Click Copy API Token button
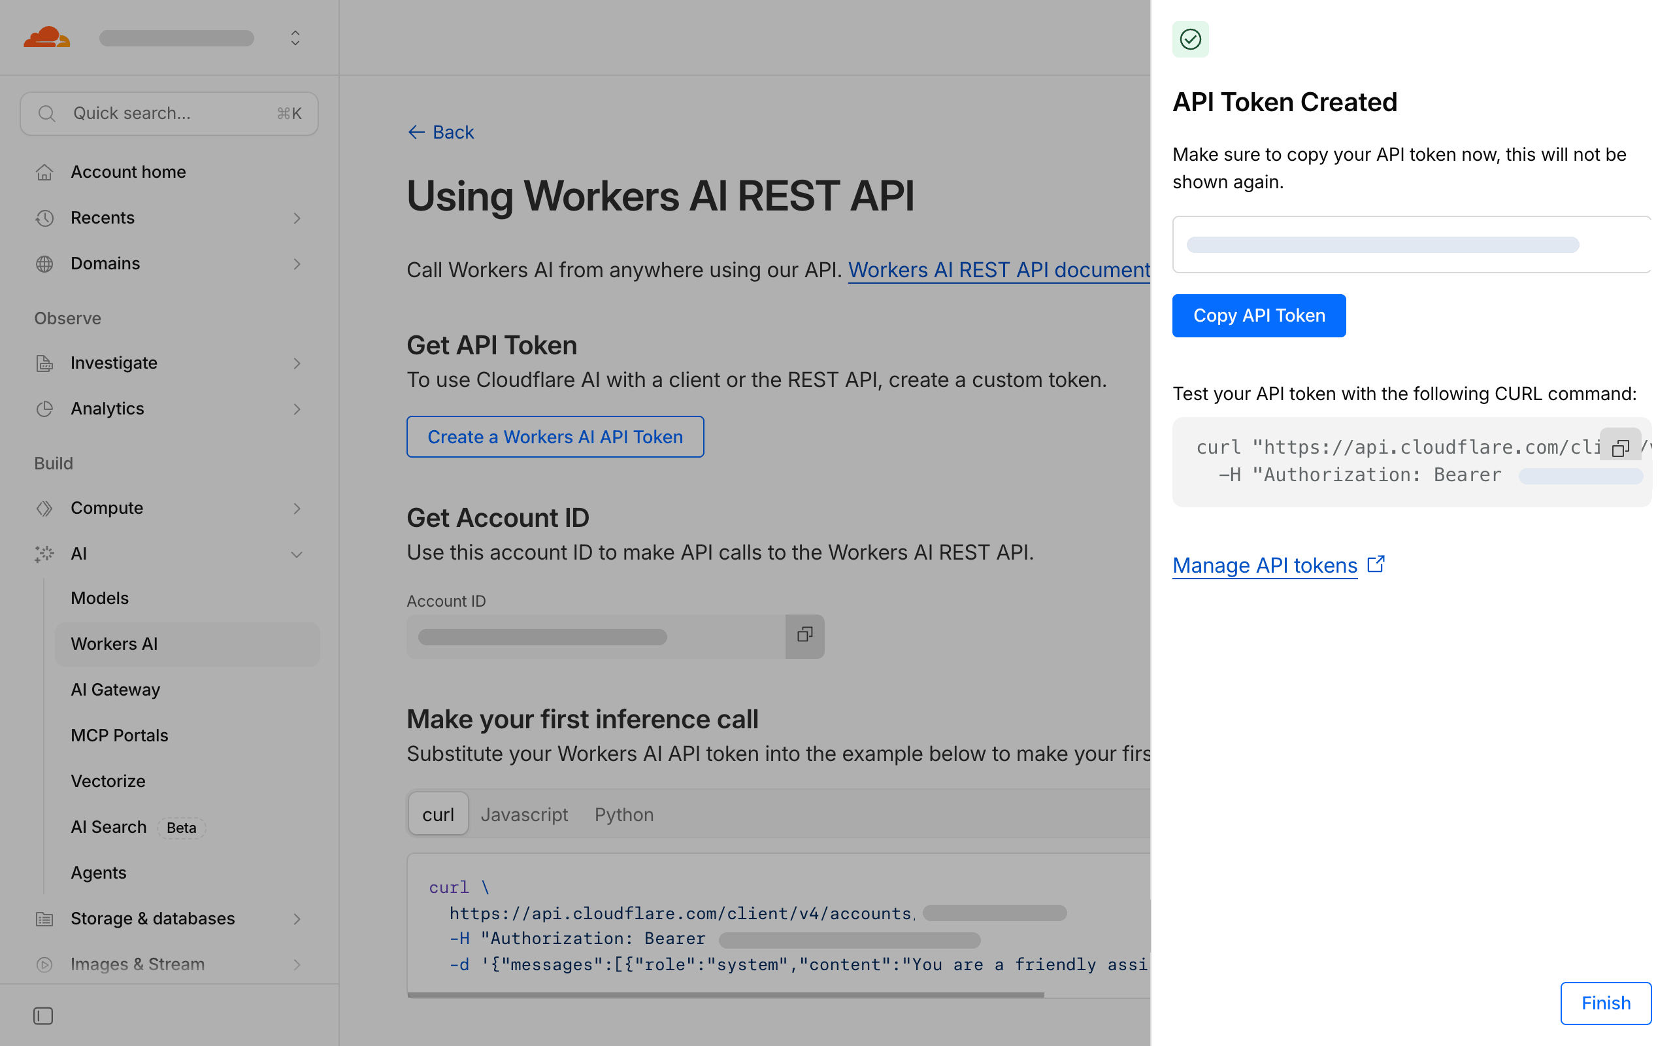The width and height of the screenshot is (1673, 1046). click(x=1259, y=316)
